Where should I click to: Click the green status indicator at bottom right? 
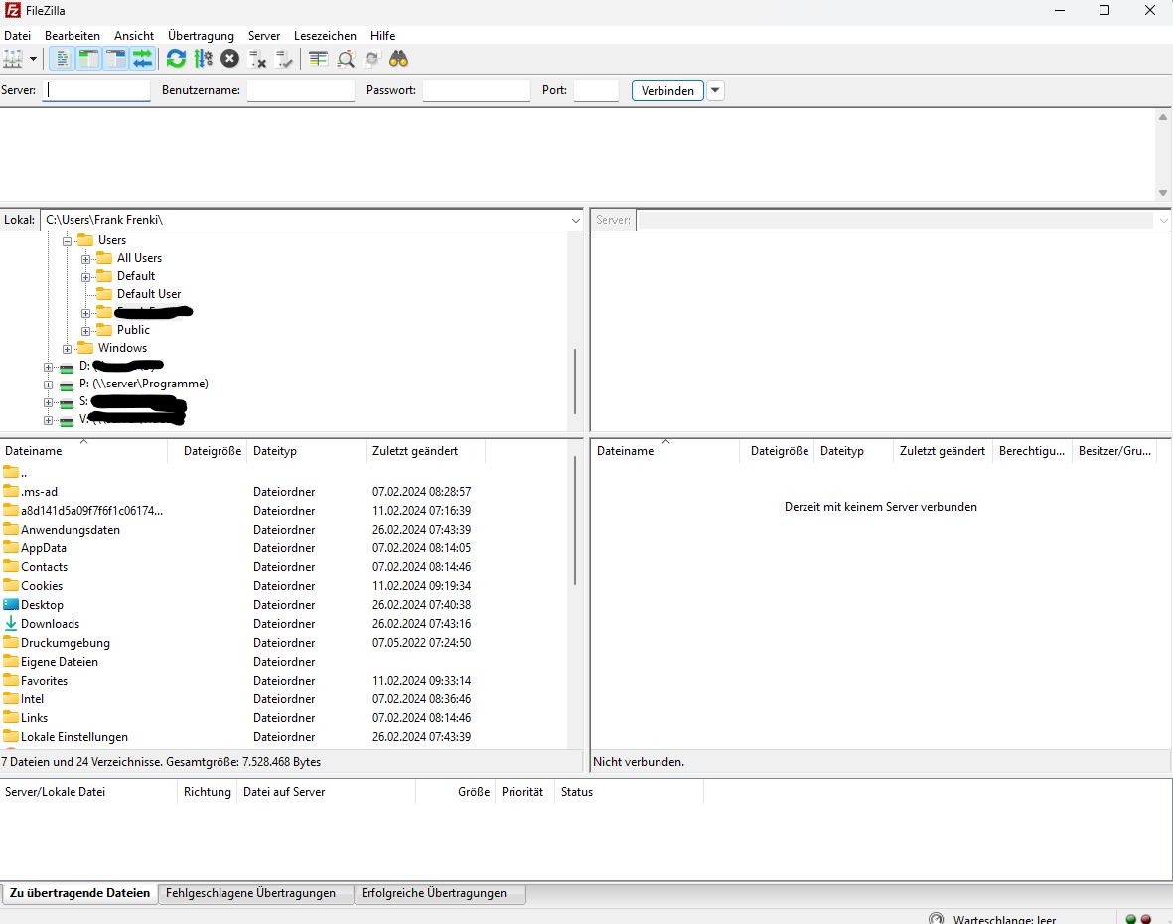pyautogui.click(x=1131, y=919)
